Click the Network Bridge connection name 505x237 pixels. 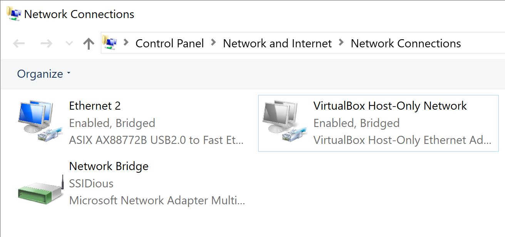click(109, 166)
